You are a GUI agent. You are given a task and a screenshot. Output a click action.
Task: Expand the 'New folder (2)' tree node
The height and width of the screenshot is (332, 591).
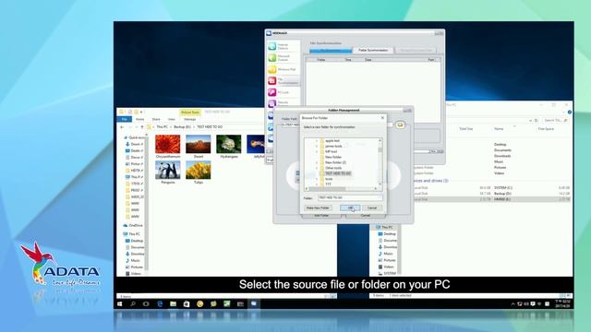tap(317, 162)
